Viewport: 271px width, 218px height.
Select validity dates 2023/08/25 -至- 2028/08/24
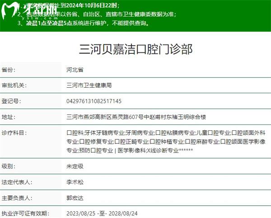(102, 213)
